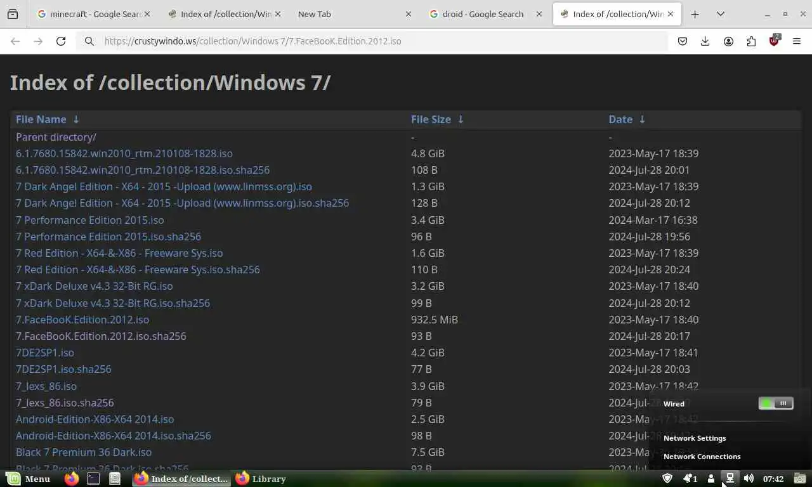812x487 pixels.
Task: Click the network tray icon
Action: point(730,479)
